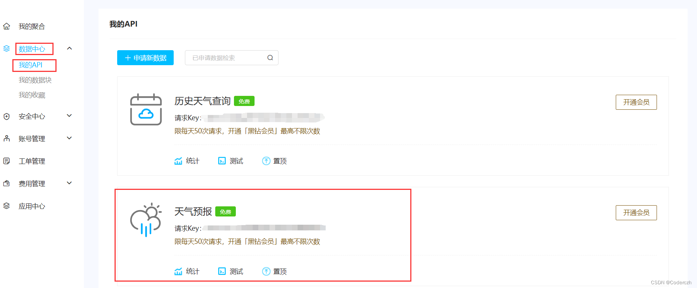Open the 历史天气查询 calendar cloud icon
697x288 pixels.
pos(146,109)
